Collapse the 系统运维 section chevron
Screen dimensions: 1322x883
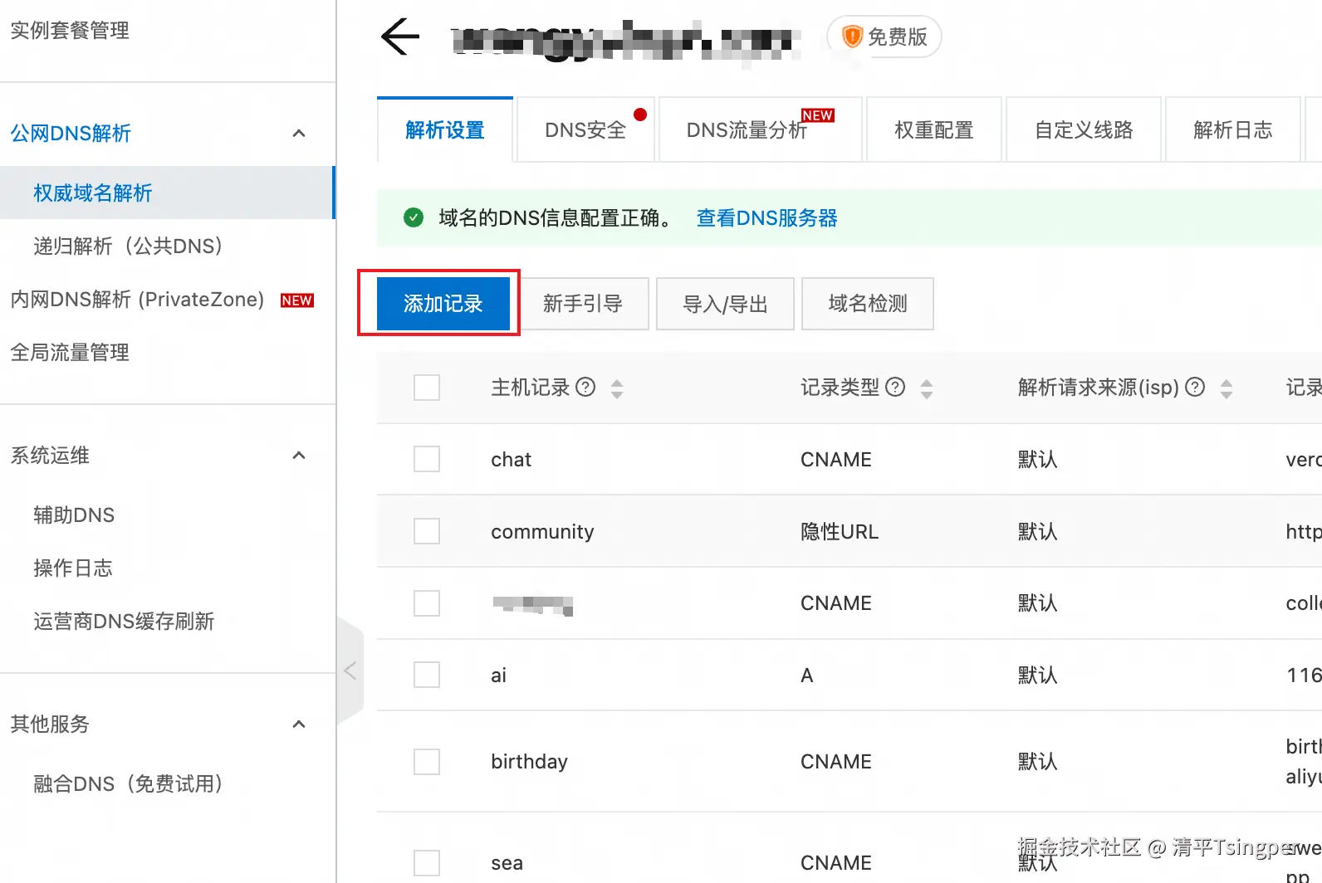300,456
